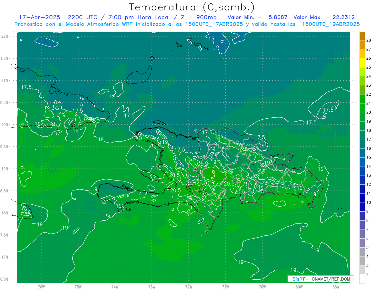Viewport: 377px width, 291px height.
Task: Select the "68W" longitude label
Action: pos(336,287)
